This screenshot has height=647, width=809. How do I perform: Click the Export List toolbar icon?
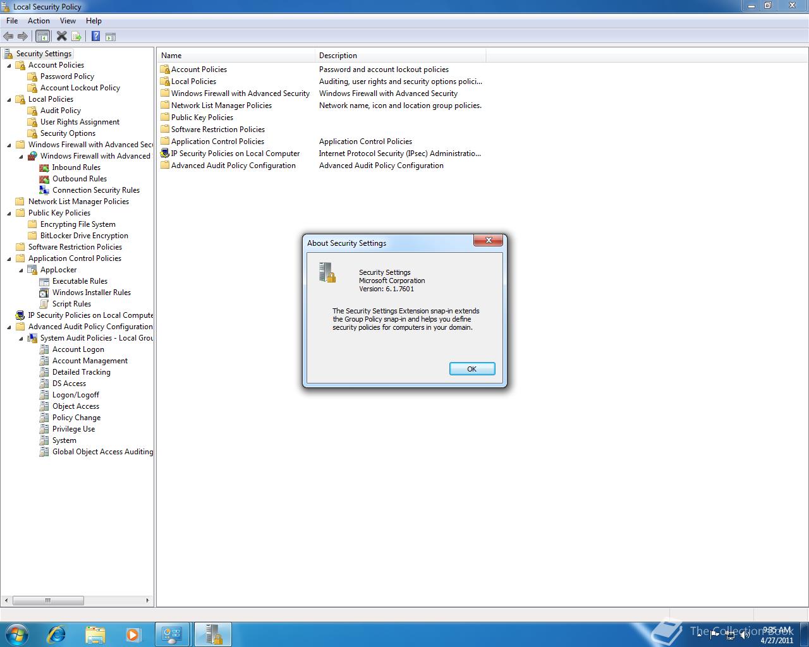click(x=76, y=37)
